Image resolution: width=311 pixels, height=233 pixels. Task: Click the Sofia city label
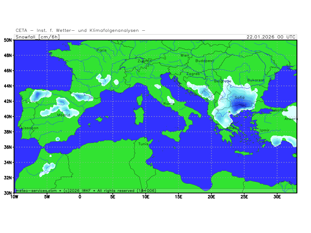click(239, 97)
